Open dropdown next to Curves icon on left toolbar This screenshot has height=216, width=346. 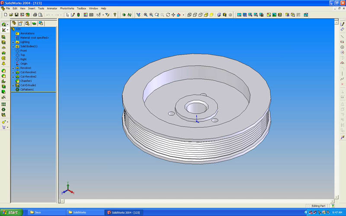[x=8, y=127]
